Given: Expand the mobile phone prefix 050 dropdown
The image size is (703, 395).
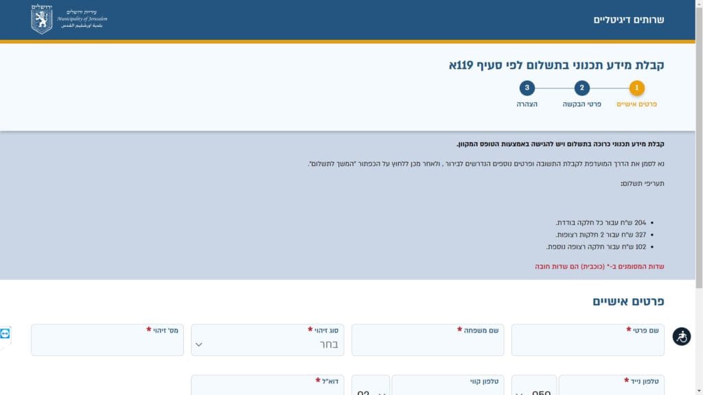Looking at the screenshot, I should 531,390.
